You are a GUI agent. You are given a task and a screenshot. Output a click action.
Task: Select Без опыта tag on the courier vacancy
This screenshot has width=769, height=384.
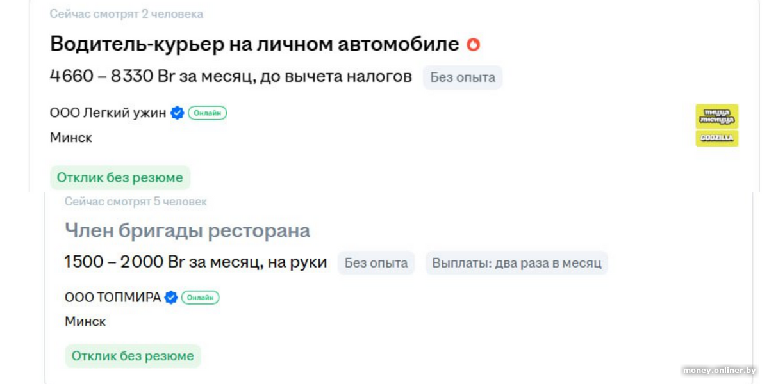tap(462, 77)
